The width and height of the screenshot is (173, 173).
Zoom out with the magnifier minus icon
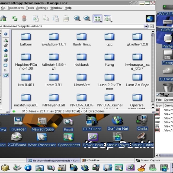[87, 19]
